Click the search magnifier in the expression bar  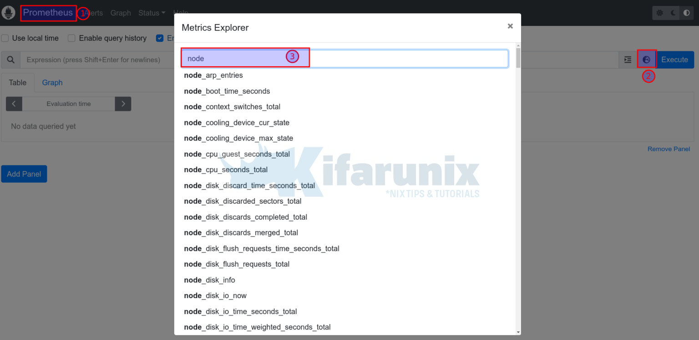tap(11, 60)
